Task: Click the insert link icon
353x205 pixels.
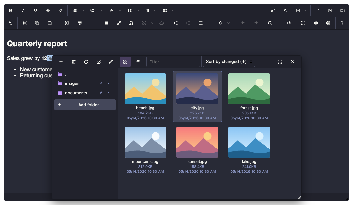Action: (x=119, y=23)
